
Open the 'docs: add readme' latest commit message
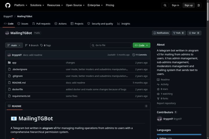33,55
